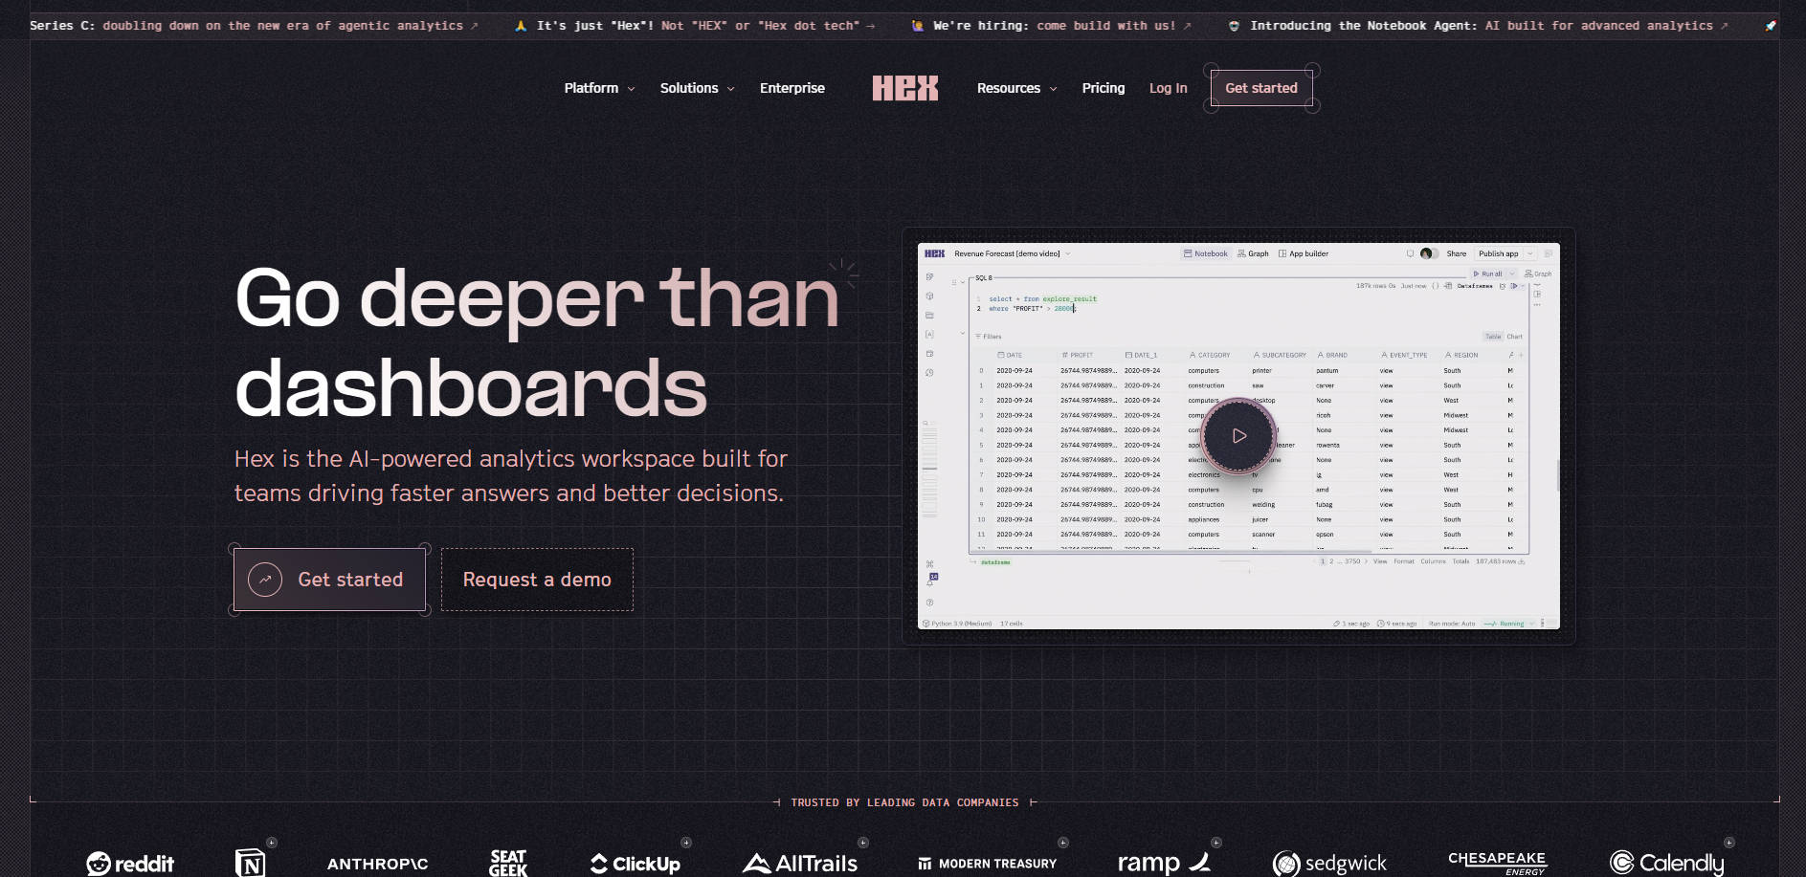Click the Log In link

coord(1168,88)
